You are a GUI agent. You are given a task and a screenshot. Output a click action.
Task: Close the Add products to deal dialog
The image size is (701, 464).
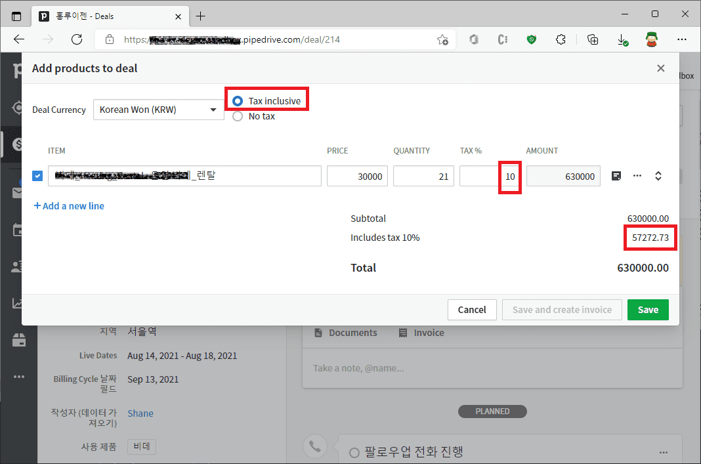click(661, 68)
